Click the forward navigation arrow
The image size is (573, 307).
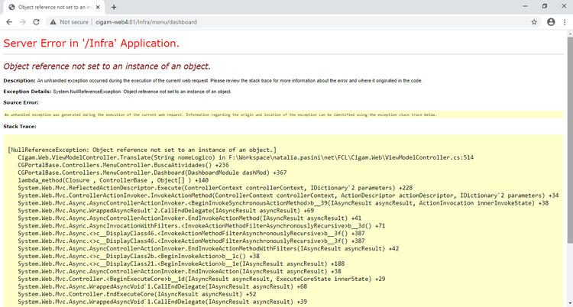point(23,22)
